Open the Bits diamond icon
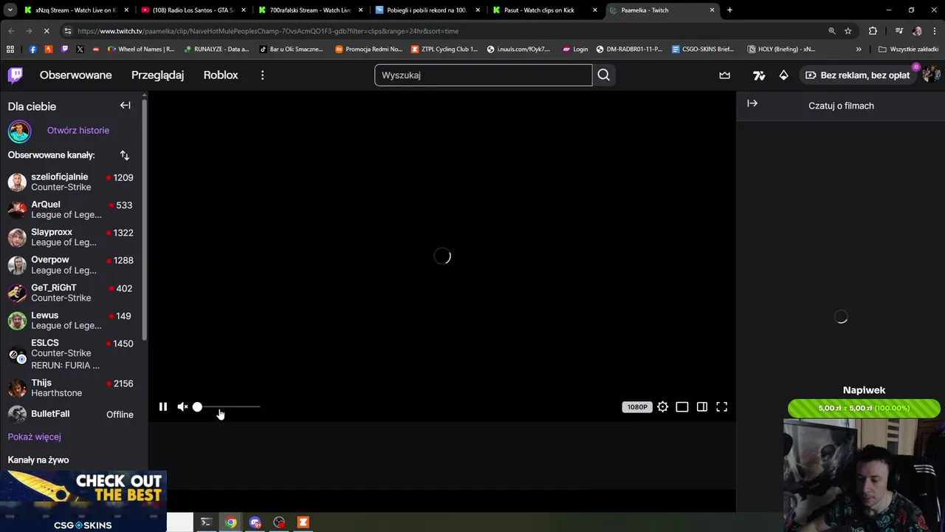Image resolution: width=945 pixels, height=532 pixels. click(783, 75)
